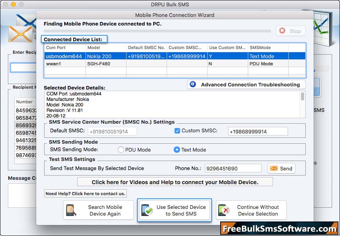Click 'COM Port :usbmodem644' detail line

click(x=74, y=94)
